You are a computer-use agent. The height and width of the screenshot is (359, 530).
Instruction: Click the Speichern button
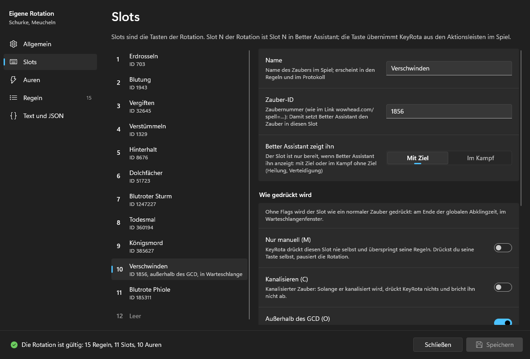[495, 345]
